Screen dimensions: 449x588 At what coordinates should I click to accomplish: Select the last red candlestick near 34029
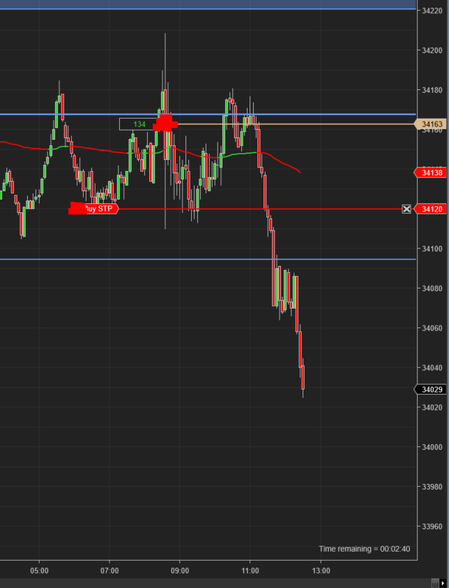coord(303,378)
